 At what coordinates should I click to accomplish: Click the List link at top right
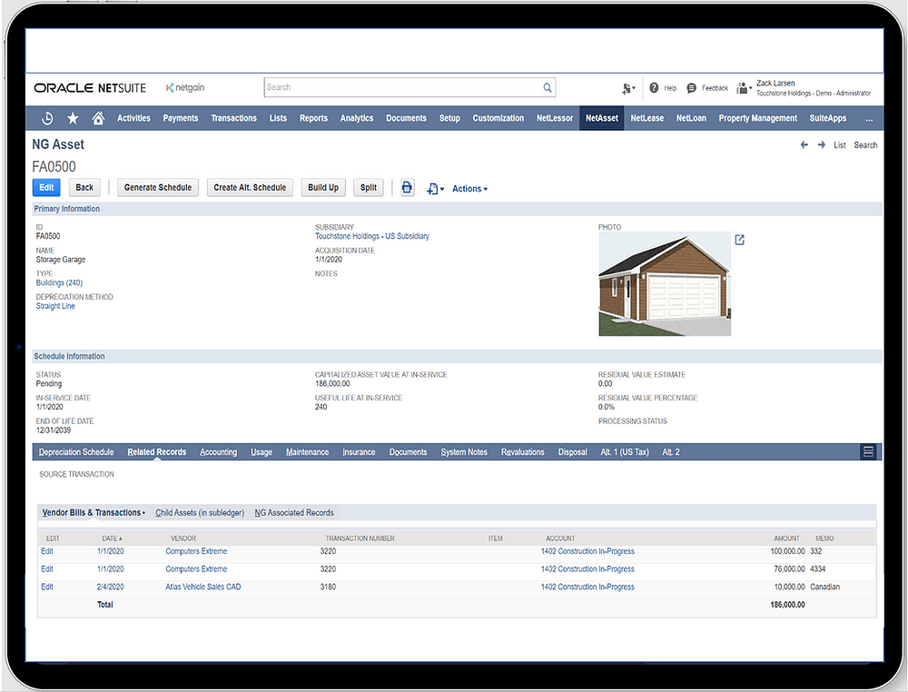click(x=839, y=145)
